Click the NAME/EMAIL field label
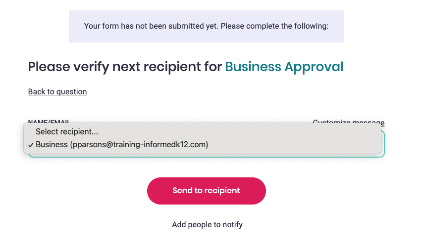This screenshot has width=425, height=249. [x=49, y=121]
